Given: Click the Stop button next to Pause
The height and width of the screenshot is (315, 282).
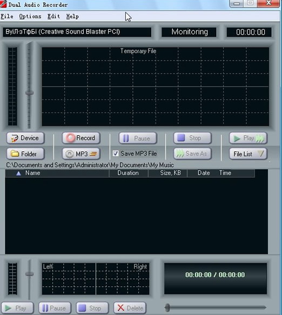Looking at the screenshot, I should [x=192, y=138].
